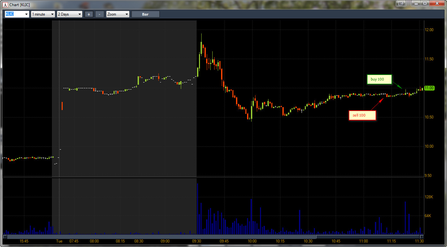
Task: Select the buy 100 trade annotation
Action: click(x=379, y=79)
